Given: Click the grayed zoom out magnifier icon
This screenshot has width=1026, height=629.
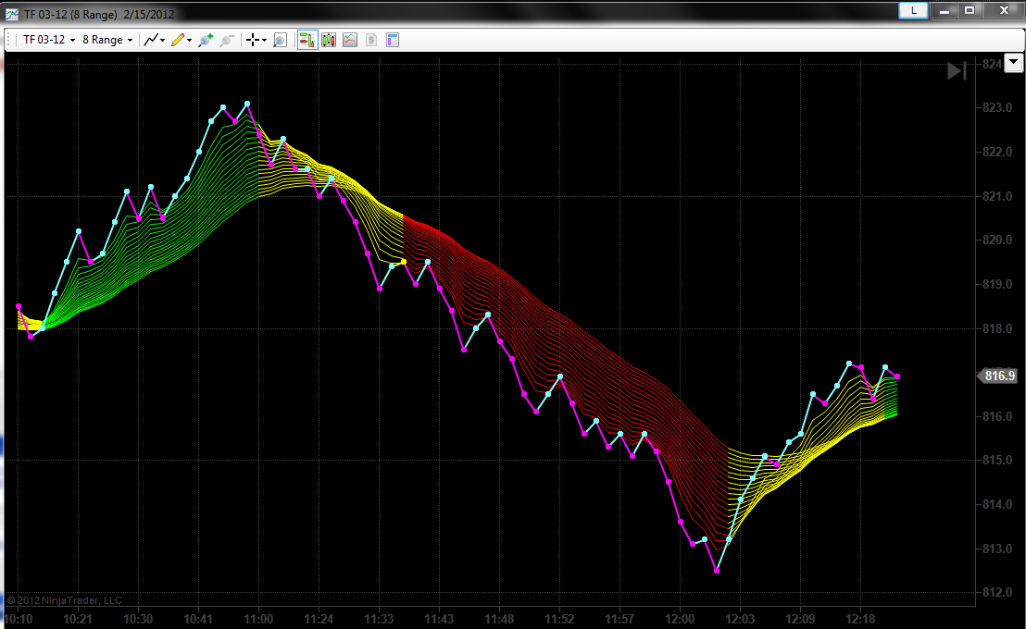Looking at the screenshot, I should click(226, 40).
